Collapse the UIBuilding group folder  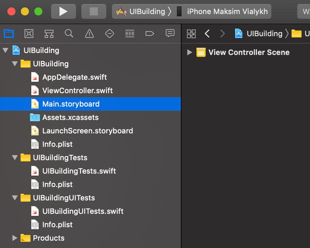pyautogui.click(x=15, y=64)
